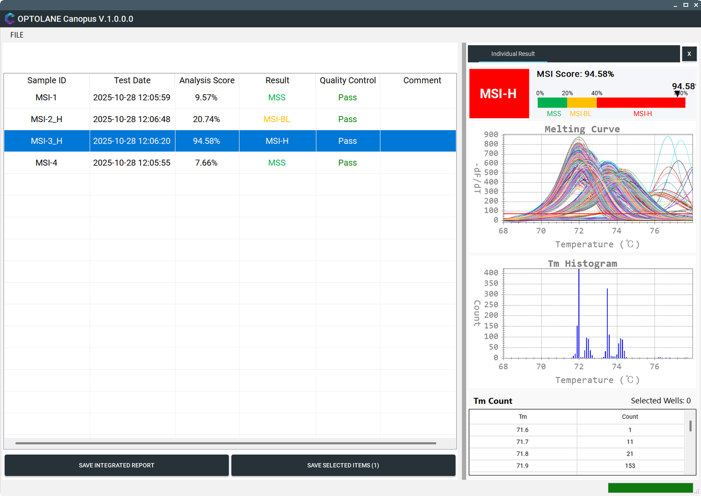Viewport: 701px width, 496px height.
Task: Select the MSI-3_H sample ID cell
Action: point(47,141)
